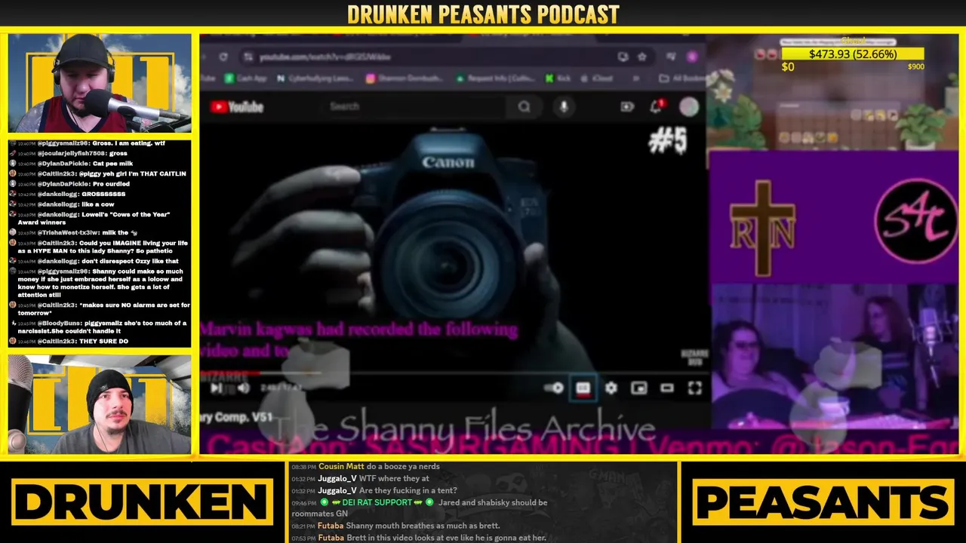Toggle subtitles/closed captions in player
The image size is (966, 543).
click(583, 388)
